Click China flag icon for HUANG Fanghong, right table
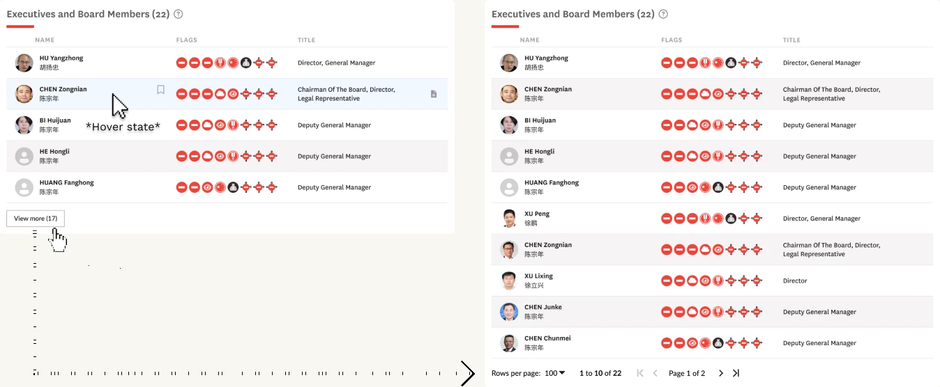 (x=705, y=187)
